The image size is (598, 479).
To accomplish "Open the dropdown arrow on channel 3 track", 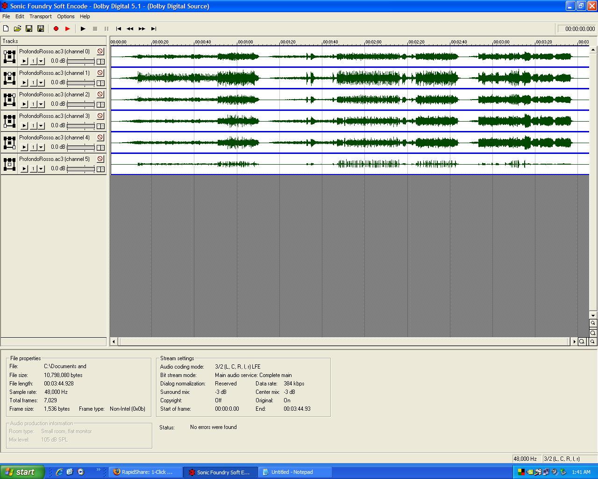I will pos(41,126).
